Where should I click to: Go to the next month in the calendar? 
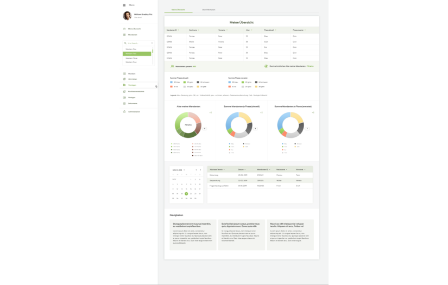coord(200,170)
